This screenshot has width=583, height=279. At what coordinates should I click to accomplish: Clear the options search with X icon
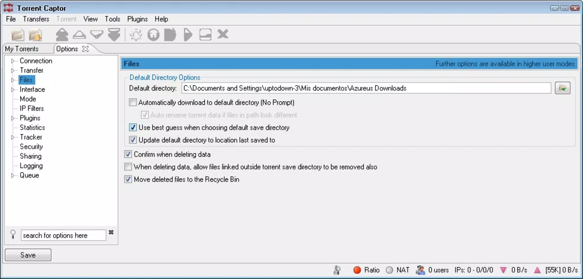pos(111,232)
